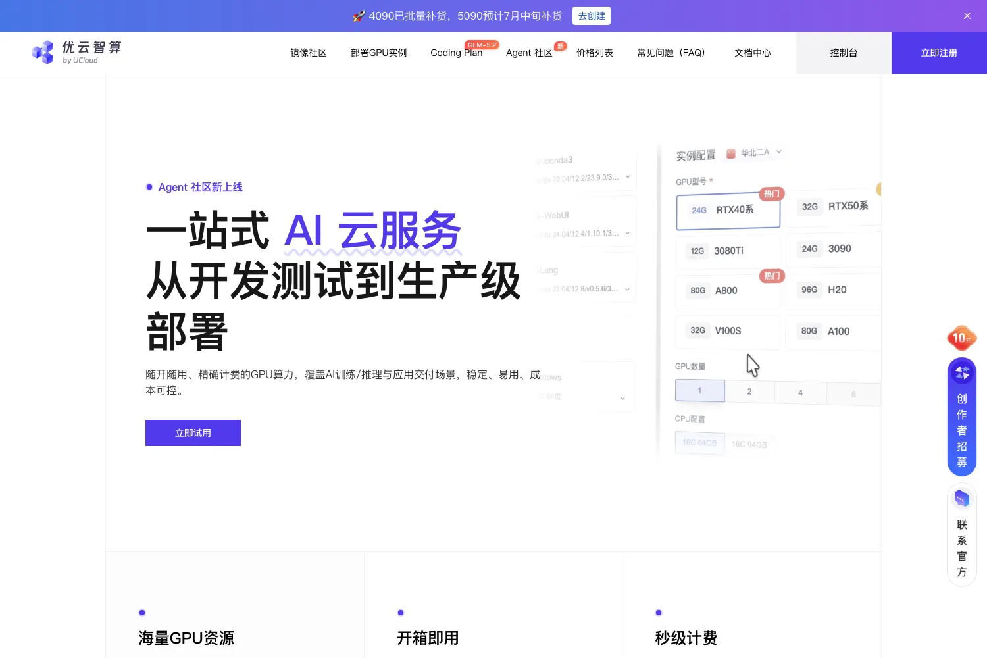Open the 镜像社区 menu item
987x658 pixels.
pos(309,53)
